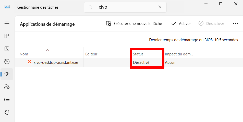Image resolution: width=243 pixels, height=122 pixels.
Task: Open the Details list icon in sidebar
Action: click(7, 99)
